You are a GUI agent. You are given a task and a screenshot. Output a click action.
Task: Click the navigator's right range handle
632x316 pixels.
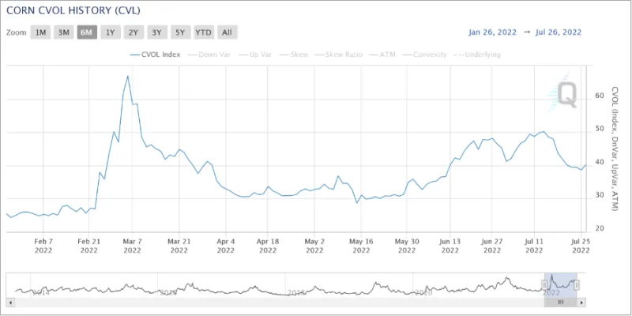(x=577, y=284)
